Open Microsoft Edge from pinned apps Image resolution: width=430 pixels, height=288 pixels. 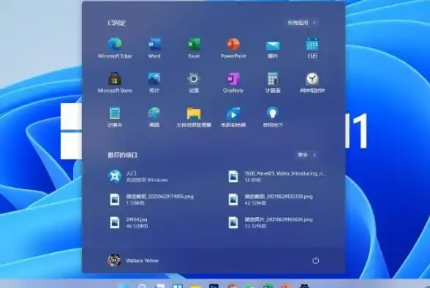115,48
